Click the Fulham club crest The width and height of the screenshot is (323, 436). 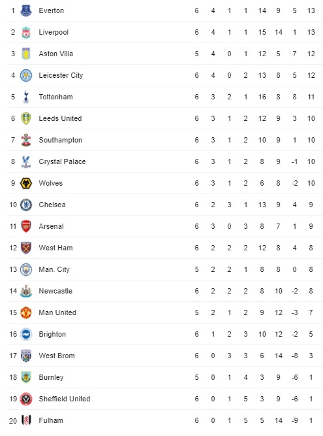click(x=26, y=420)
